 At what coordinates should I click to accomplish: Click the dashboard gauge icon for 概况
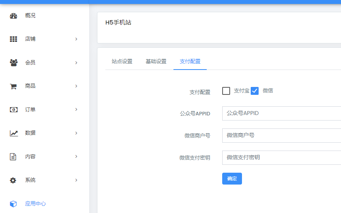tap(13, 16)
